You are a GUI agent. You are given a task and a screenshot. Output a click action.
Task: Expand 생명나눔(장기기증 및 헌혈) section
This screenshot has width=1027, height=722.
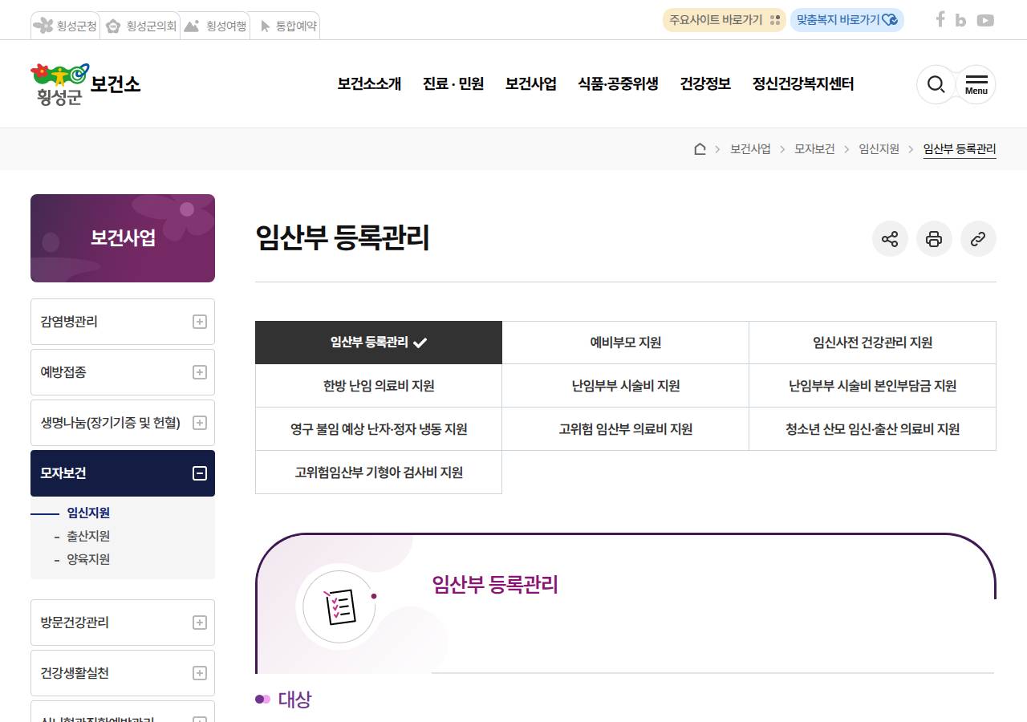123,423
